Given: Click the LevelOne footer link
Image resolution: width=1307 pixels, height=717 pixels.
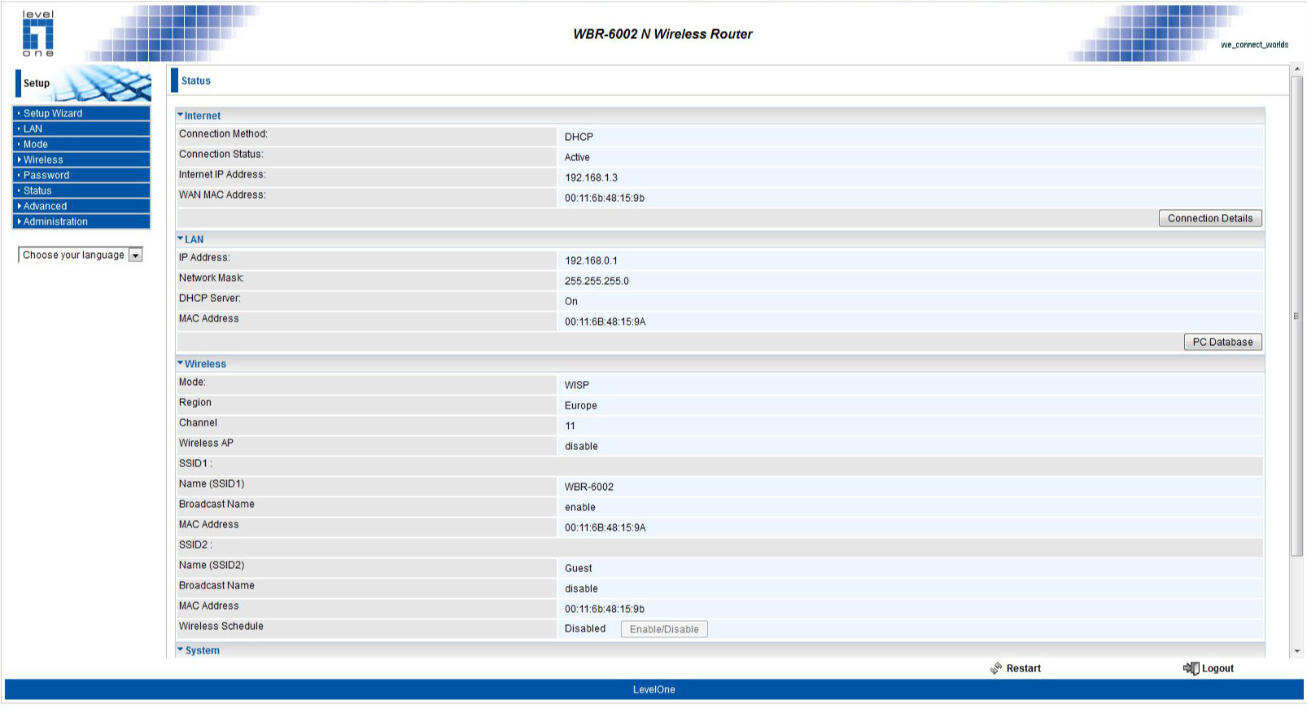Looking at the screenshot, I should 653,689.
